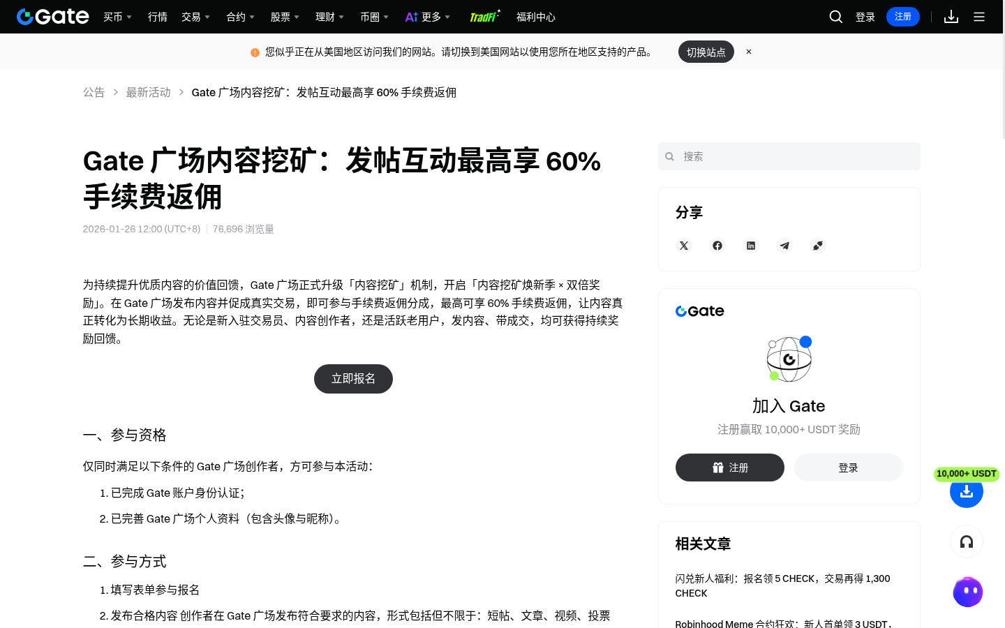Image resolution: width=1005 pixels, height=628 pixels.
Task: Click list item 已完成 Gate 账户身份认证
Action: click(178, 493)
